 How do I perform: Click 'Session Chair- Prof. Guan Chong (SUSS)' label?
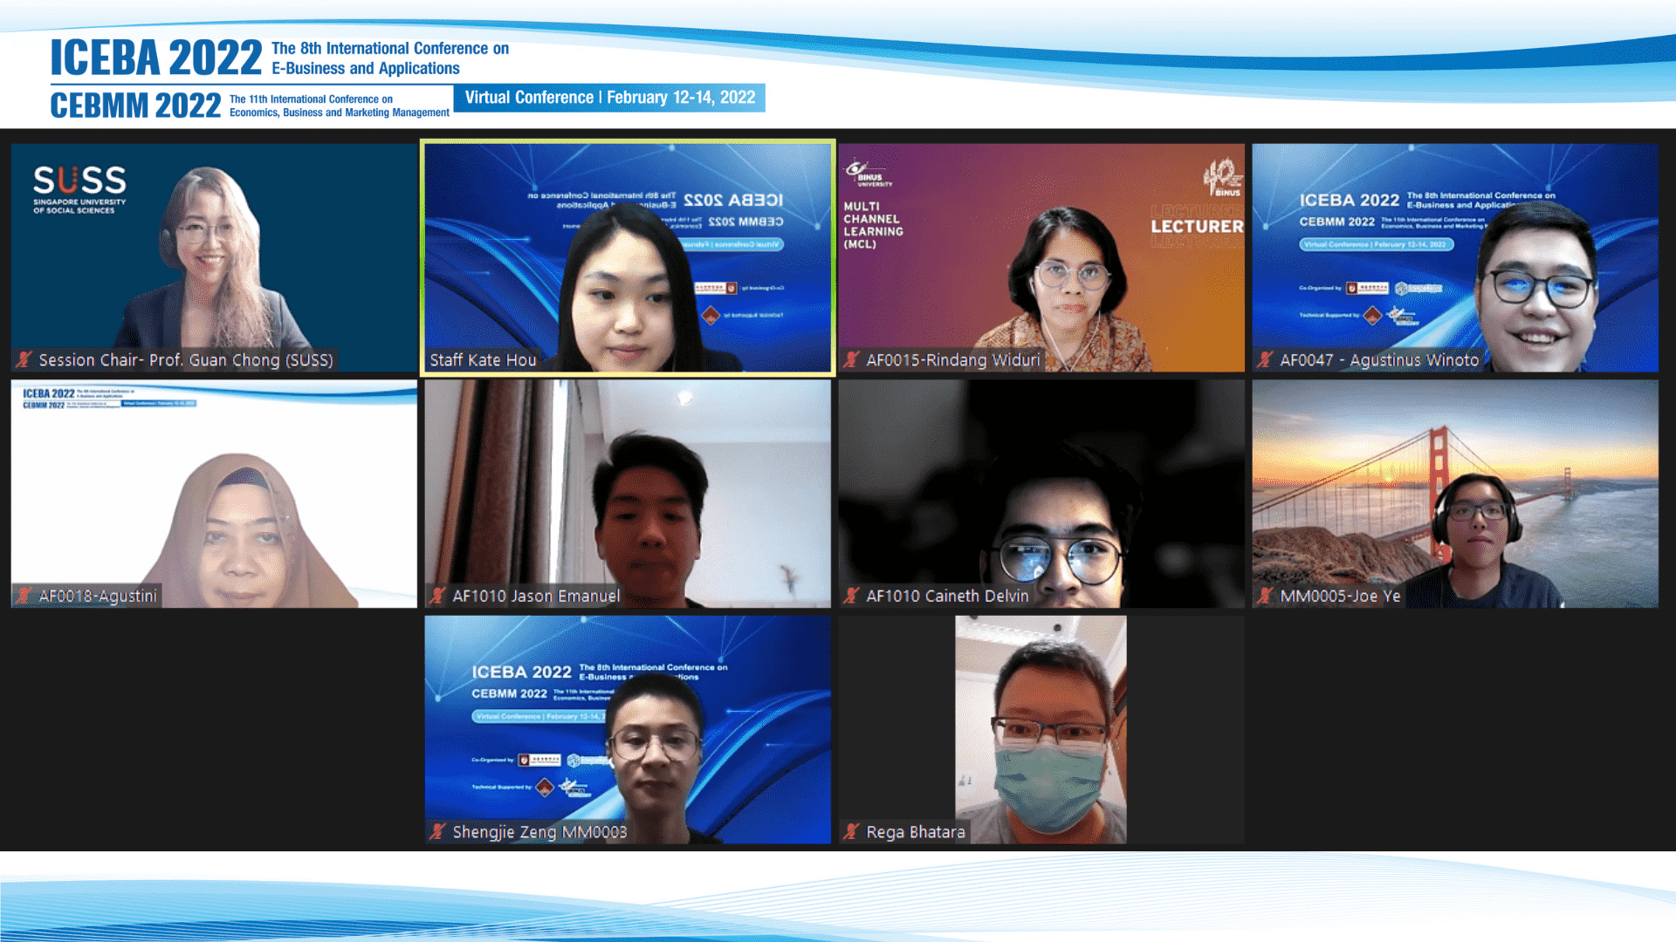[x=186, y=360]
